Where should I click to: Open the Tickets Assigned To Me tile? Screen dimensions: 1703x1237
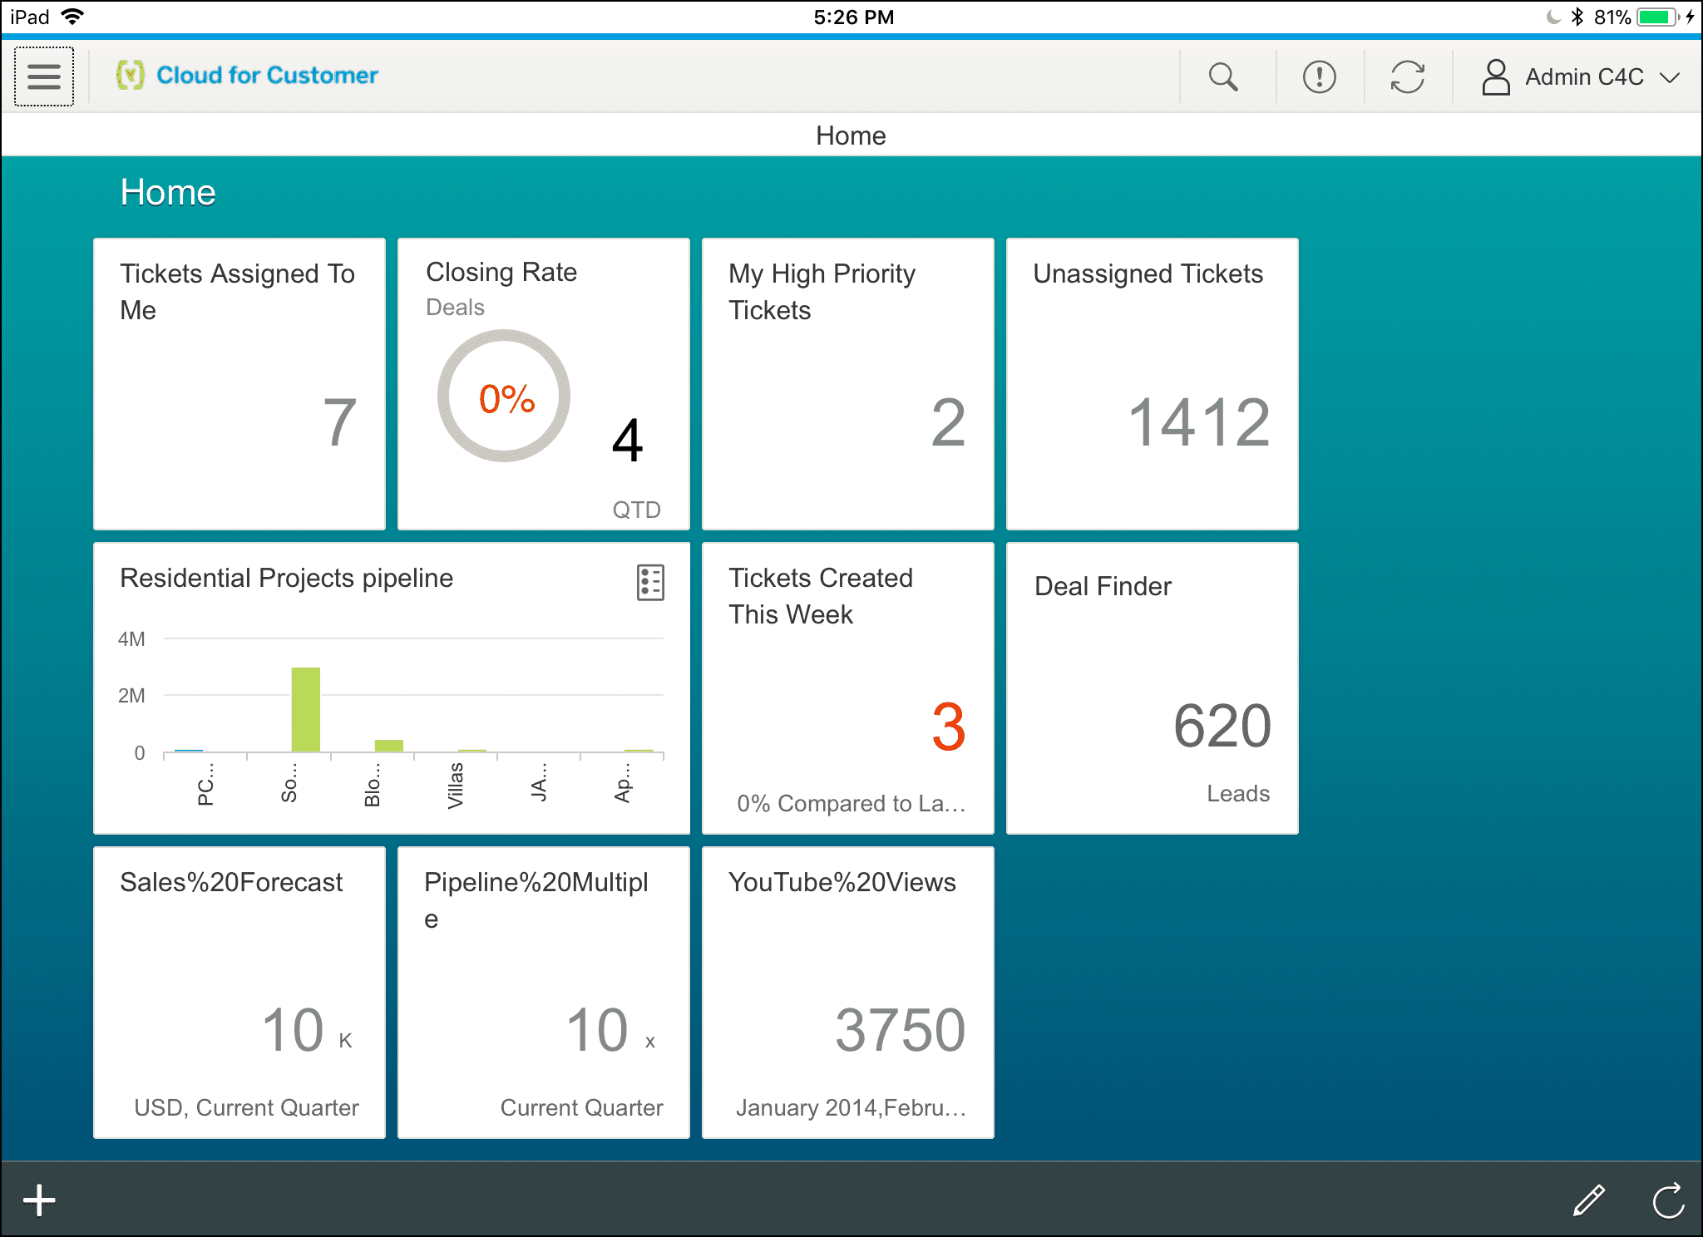[x=239, y=384]
